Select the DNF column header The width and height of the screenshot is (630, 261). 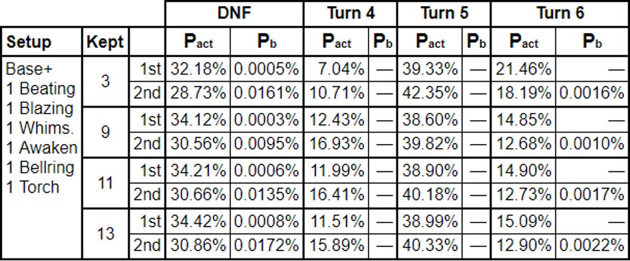[234, 14]
